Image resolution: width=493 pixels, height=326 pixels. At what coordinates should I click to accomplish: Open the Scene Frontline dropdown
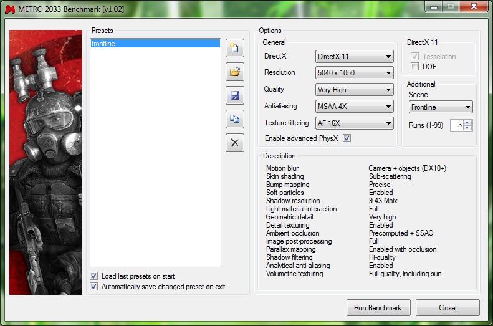point(440,107)
